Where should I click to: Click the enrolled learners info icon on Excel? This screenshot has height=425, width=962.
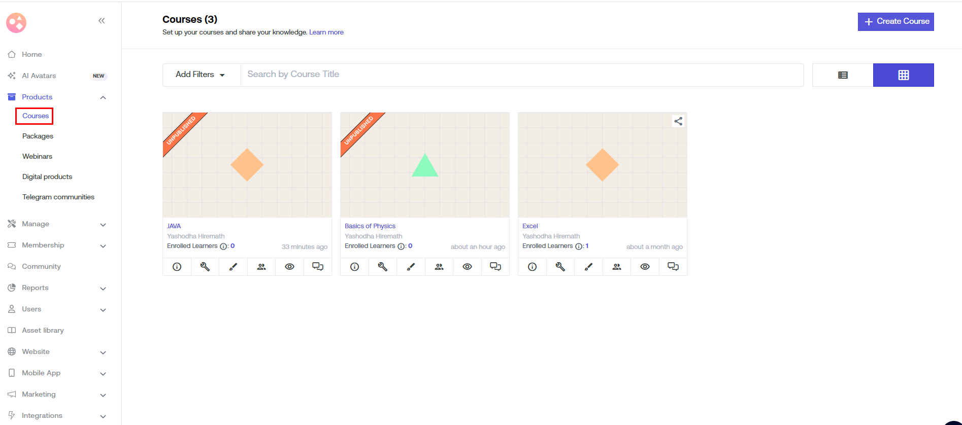[579, 246]
